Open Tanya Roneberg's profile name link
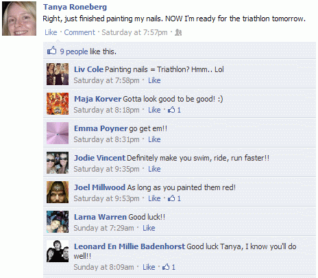The height and width of the screenshot is (278, 318). (75, 7)
